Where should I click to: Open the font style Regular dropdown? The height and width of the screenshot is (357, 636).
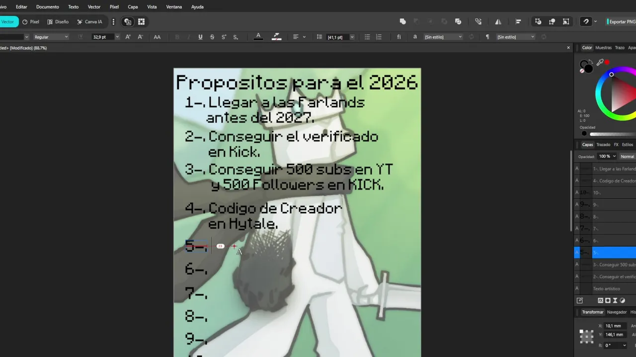pos(51,37)
